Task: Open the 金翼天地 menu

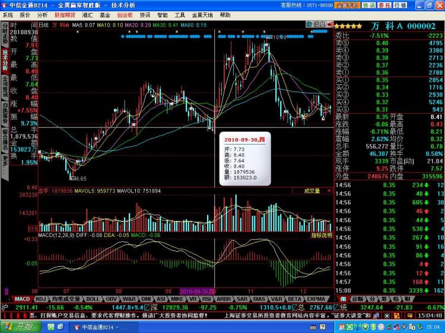Action: pos(202,15)
